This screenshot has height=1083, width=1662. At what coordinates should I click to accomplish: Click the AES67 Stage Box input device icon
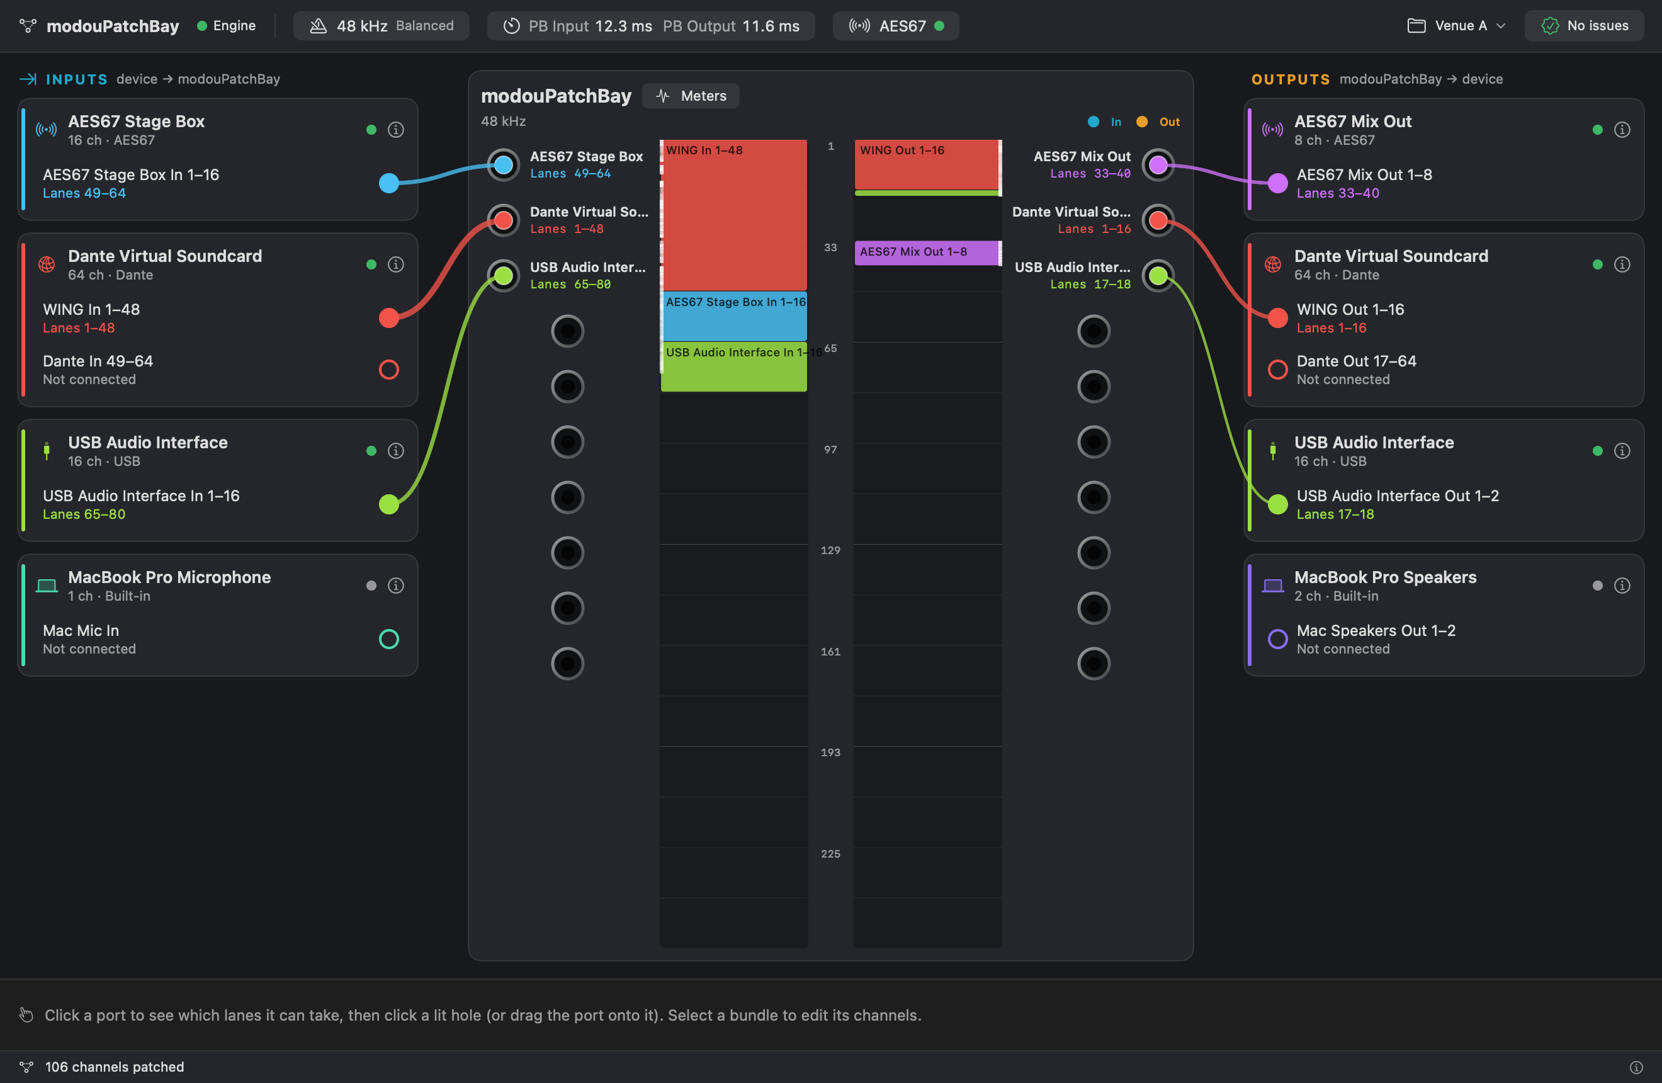[x=47, y=130]
